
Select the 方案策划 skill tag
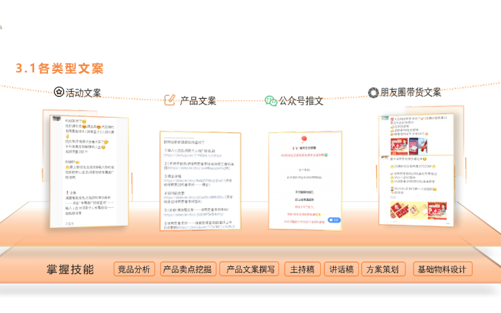382,269
